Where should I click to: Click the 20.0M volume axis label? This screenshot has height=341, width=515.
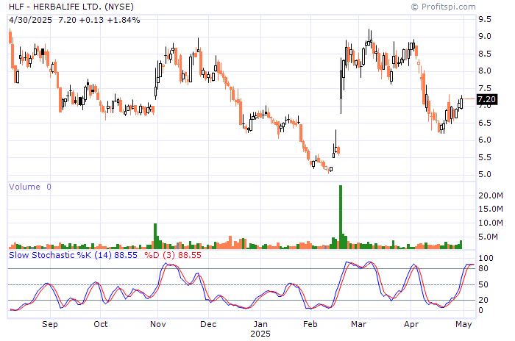pyautogui.click(x=491, y=196)
